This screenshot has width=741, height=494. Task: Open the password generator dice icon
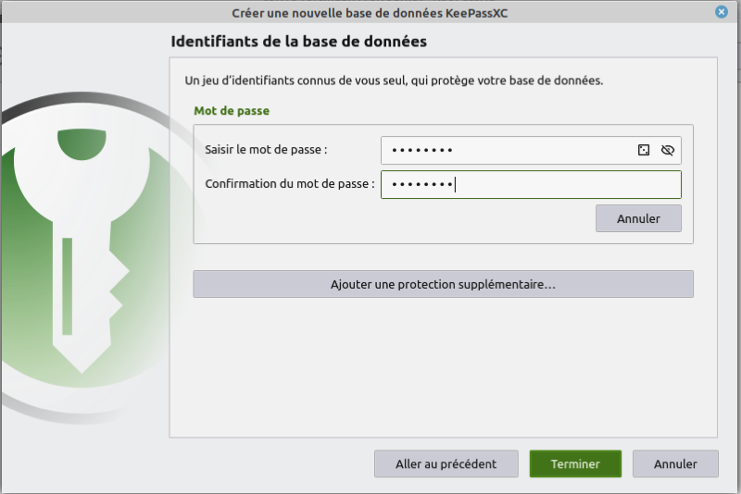644,150
